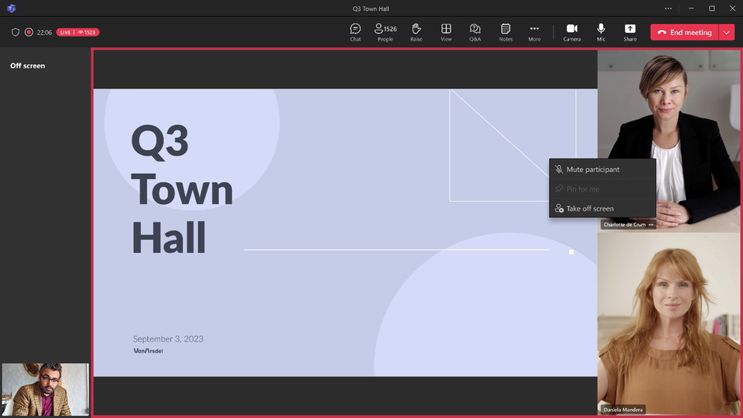743x418 pixels.
Task: Select the off-screen presenter video thumbnail
Action: [x=45, y=390]
